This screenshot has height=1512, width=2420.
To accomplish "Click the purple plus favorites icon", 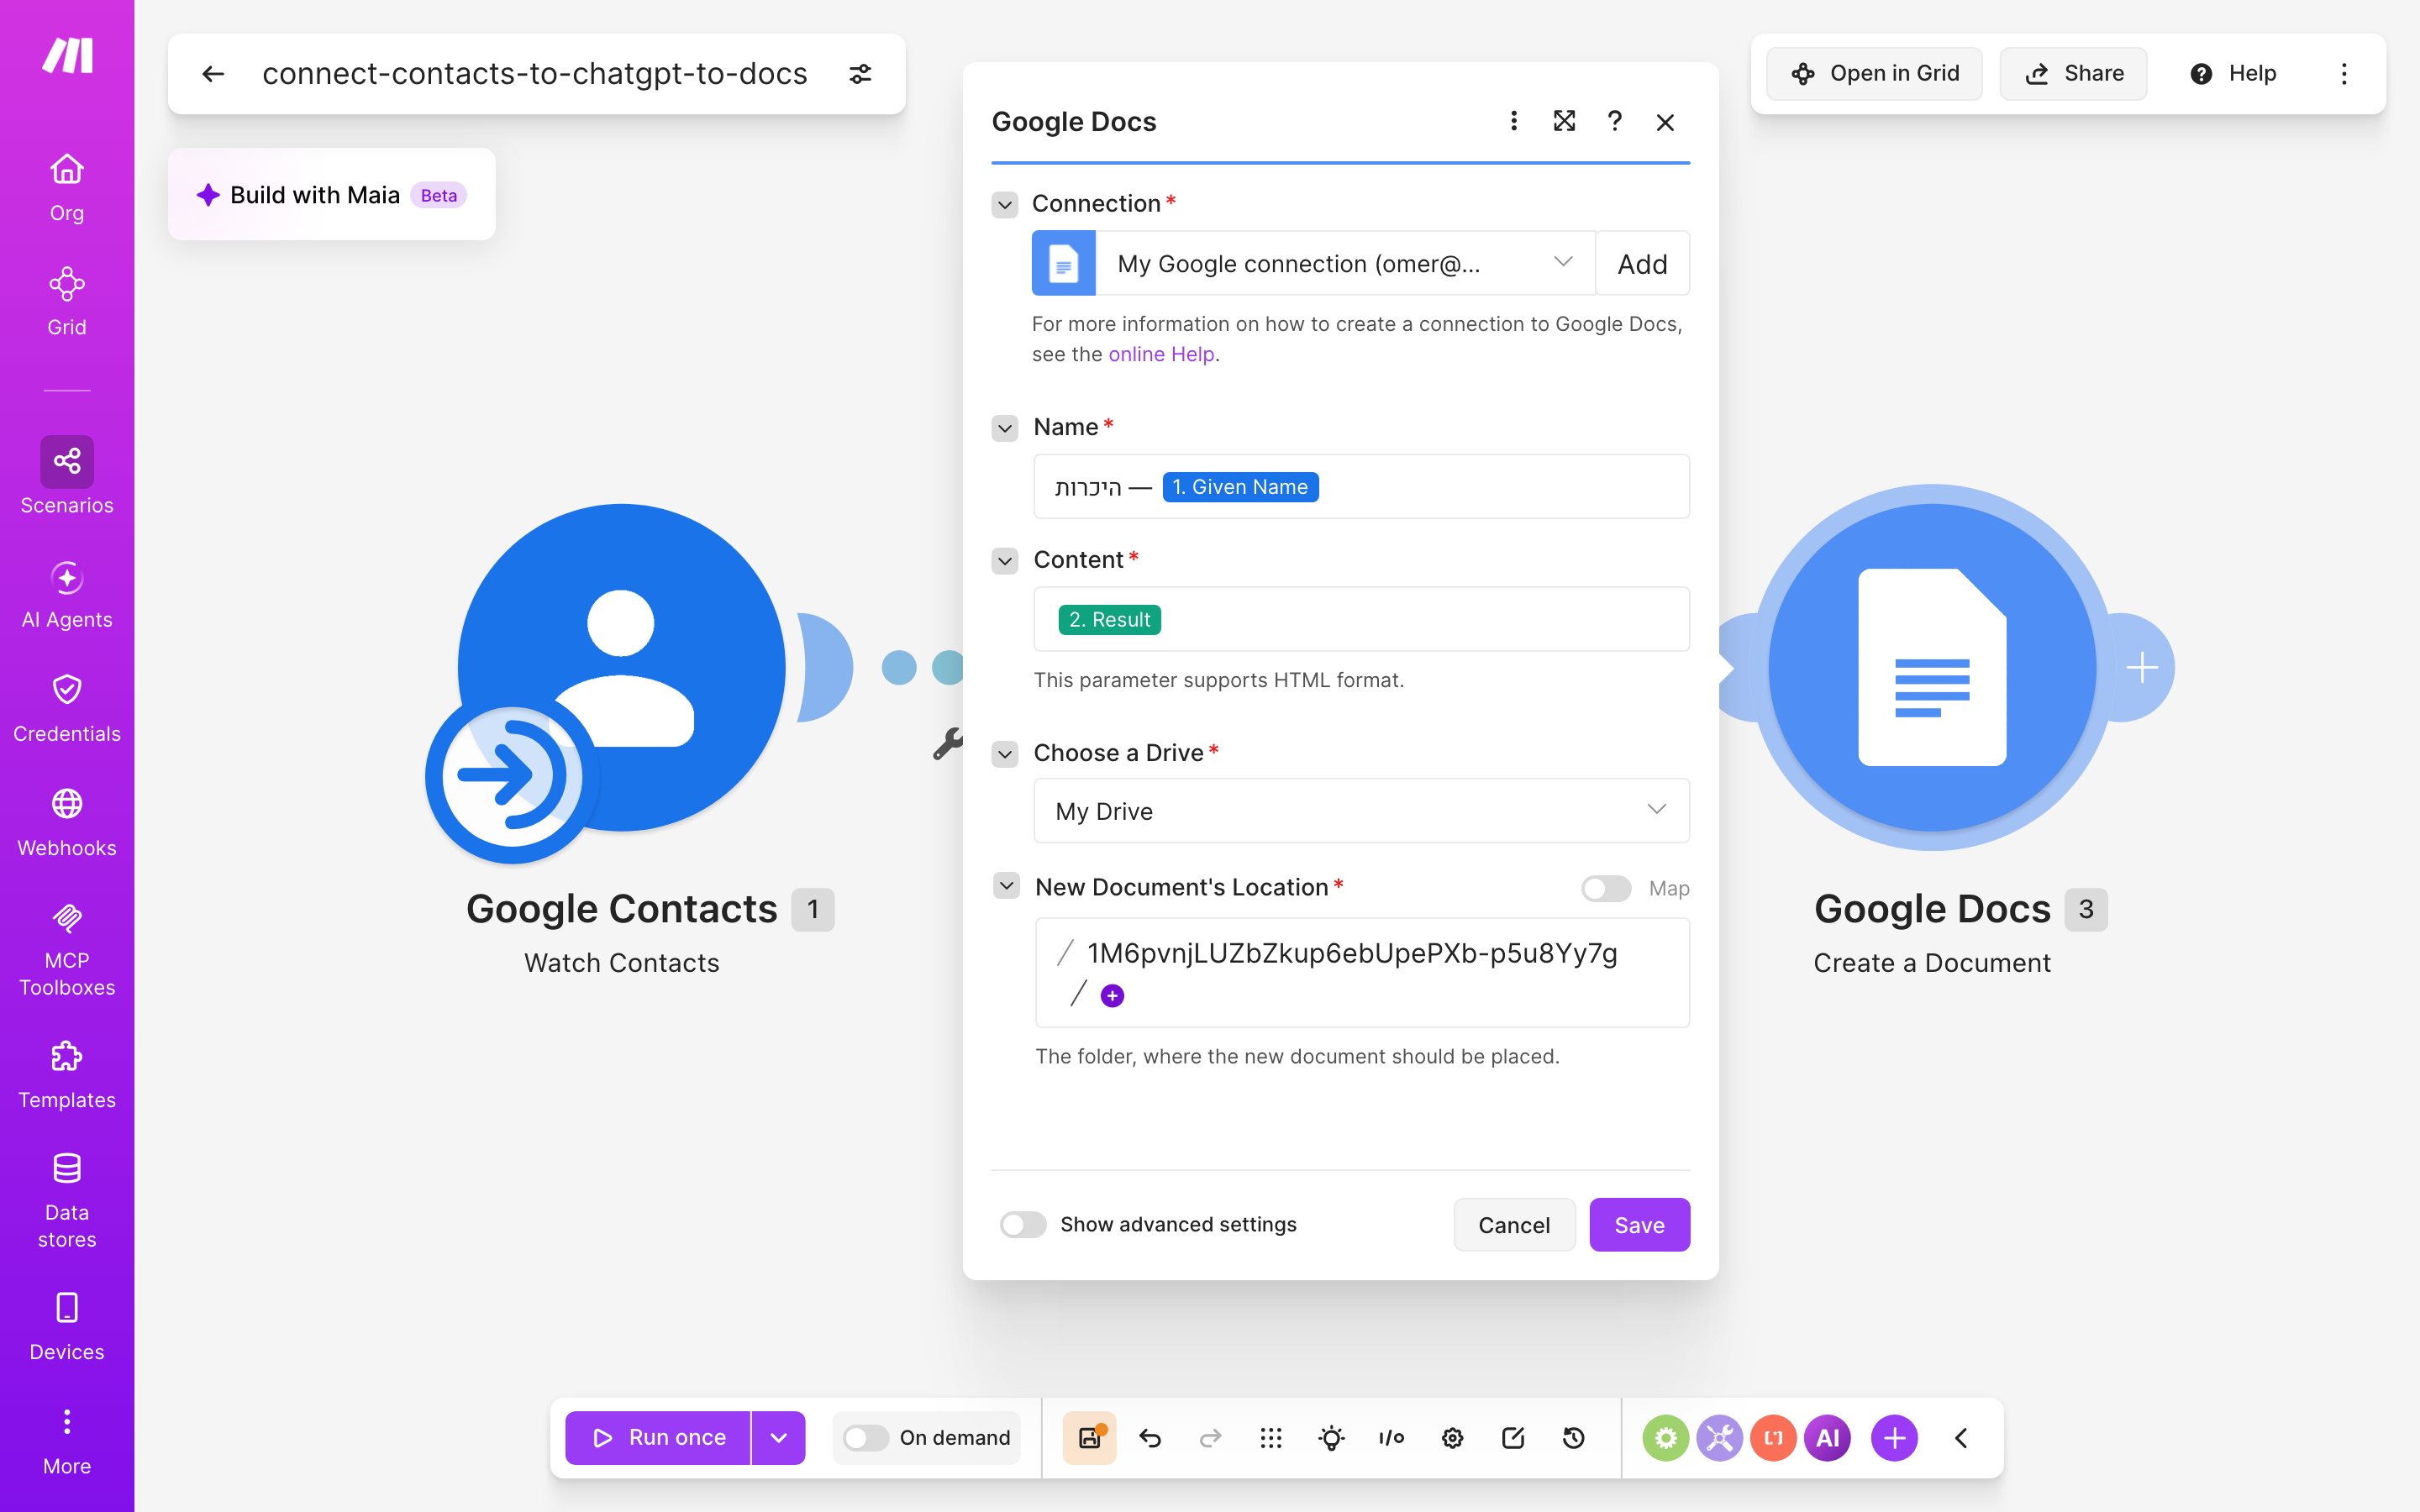I will pyautogui.click(x=1895, y=1438).
